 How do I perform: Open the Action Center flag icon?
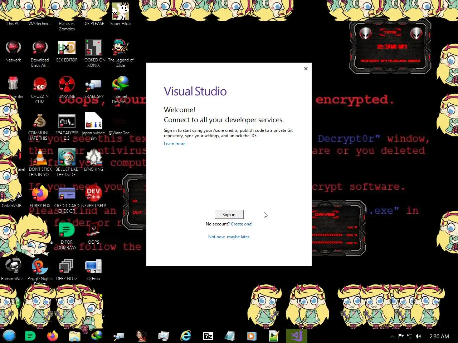tap(401, 336)
